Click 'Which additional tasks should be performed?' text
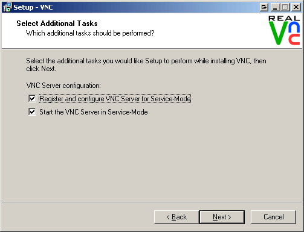Screen dimensions: 304x232 tap(90, 33)
